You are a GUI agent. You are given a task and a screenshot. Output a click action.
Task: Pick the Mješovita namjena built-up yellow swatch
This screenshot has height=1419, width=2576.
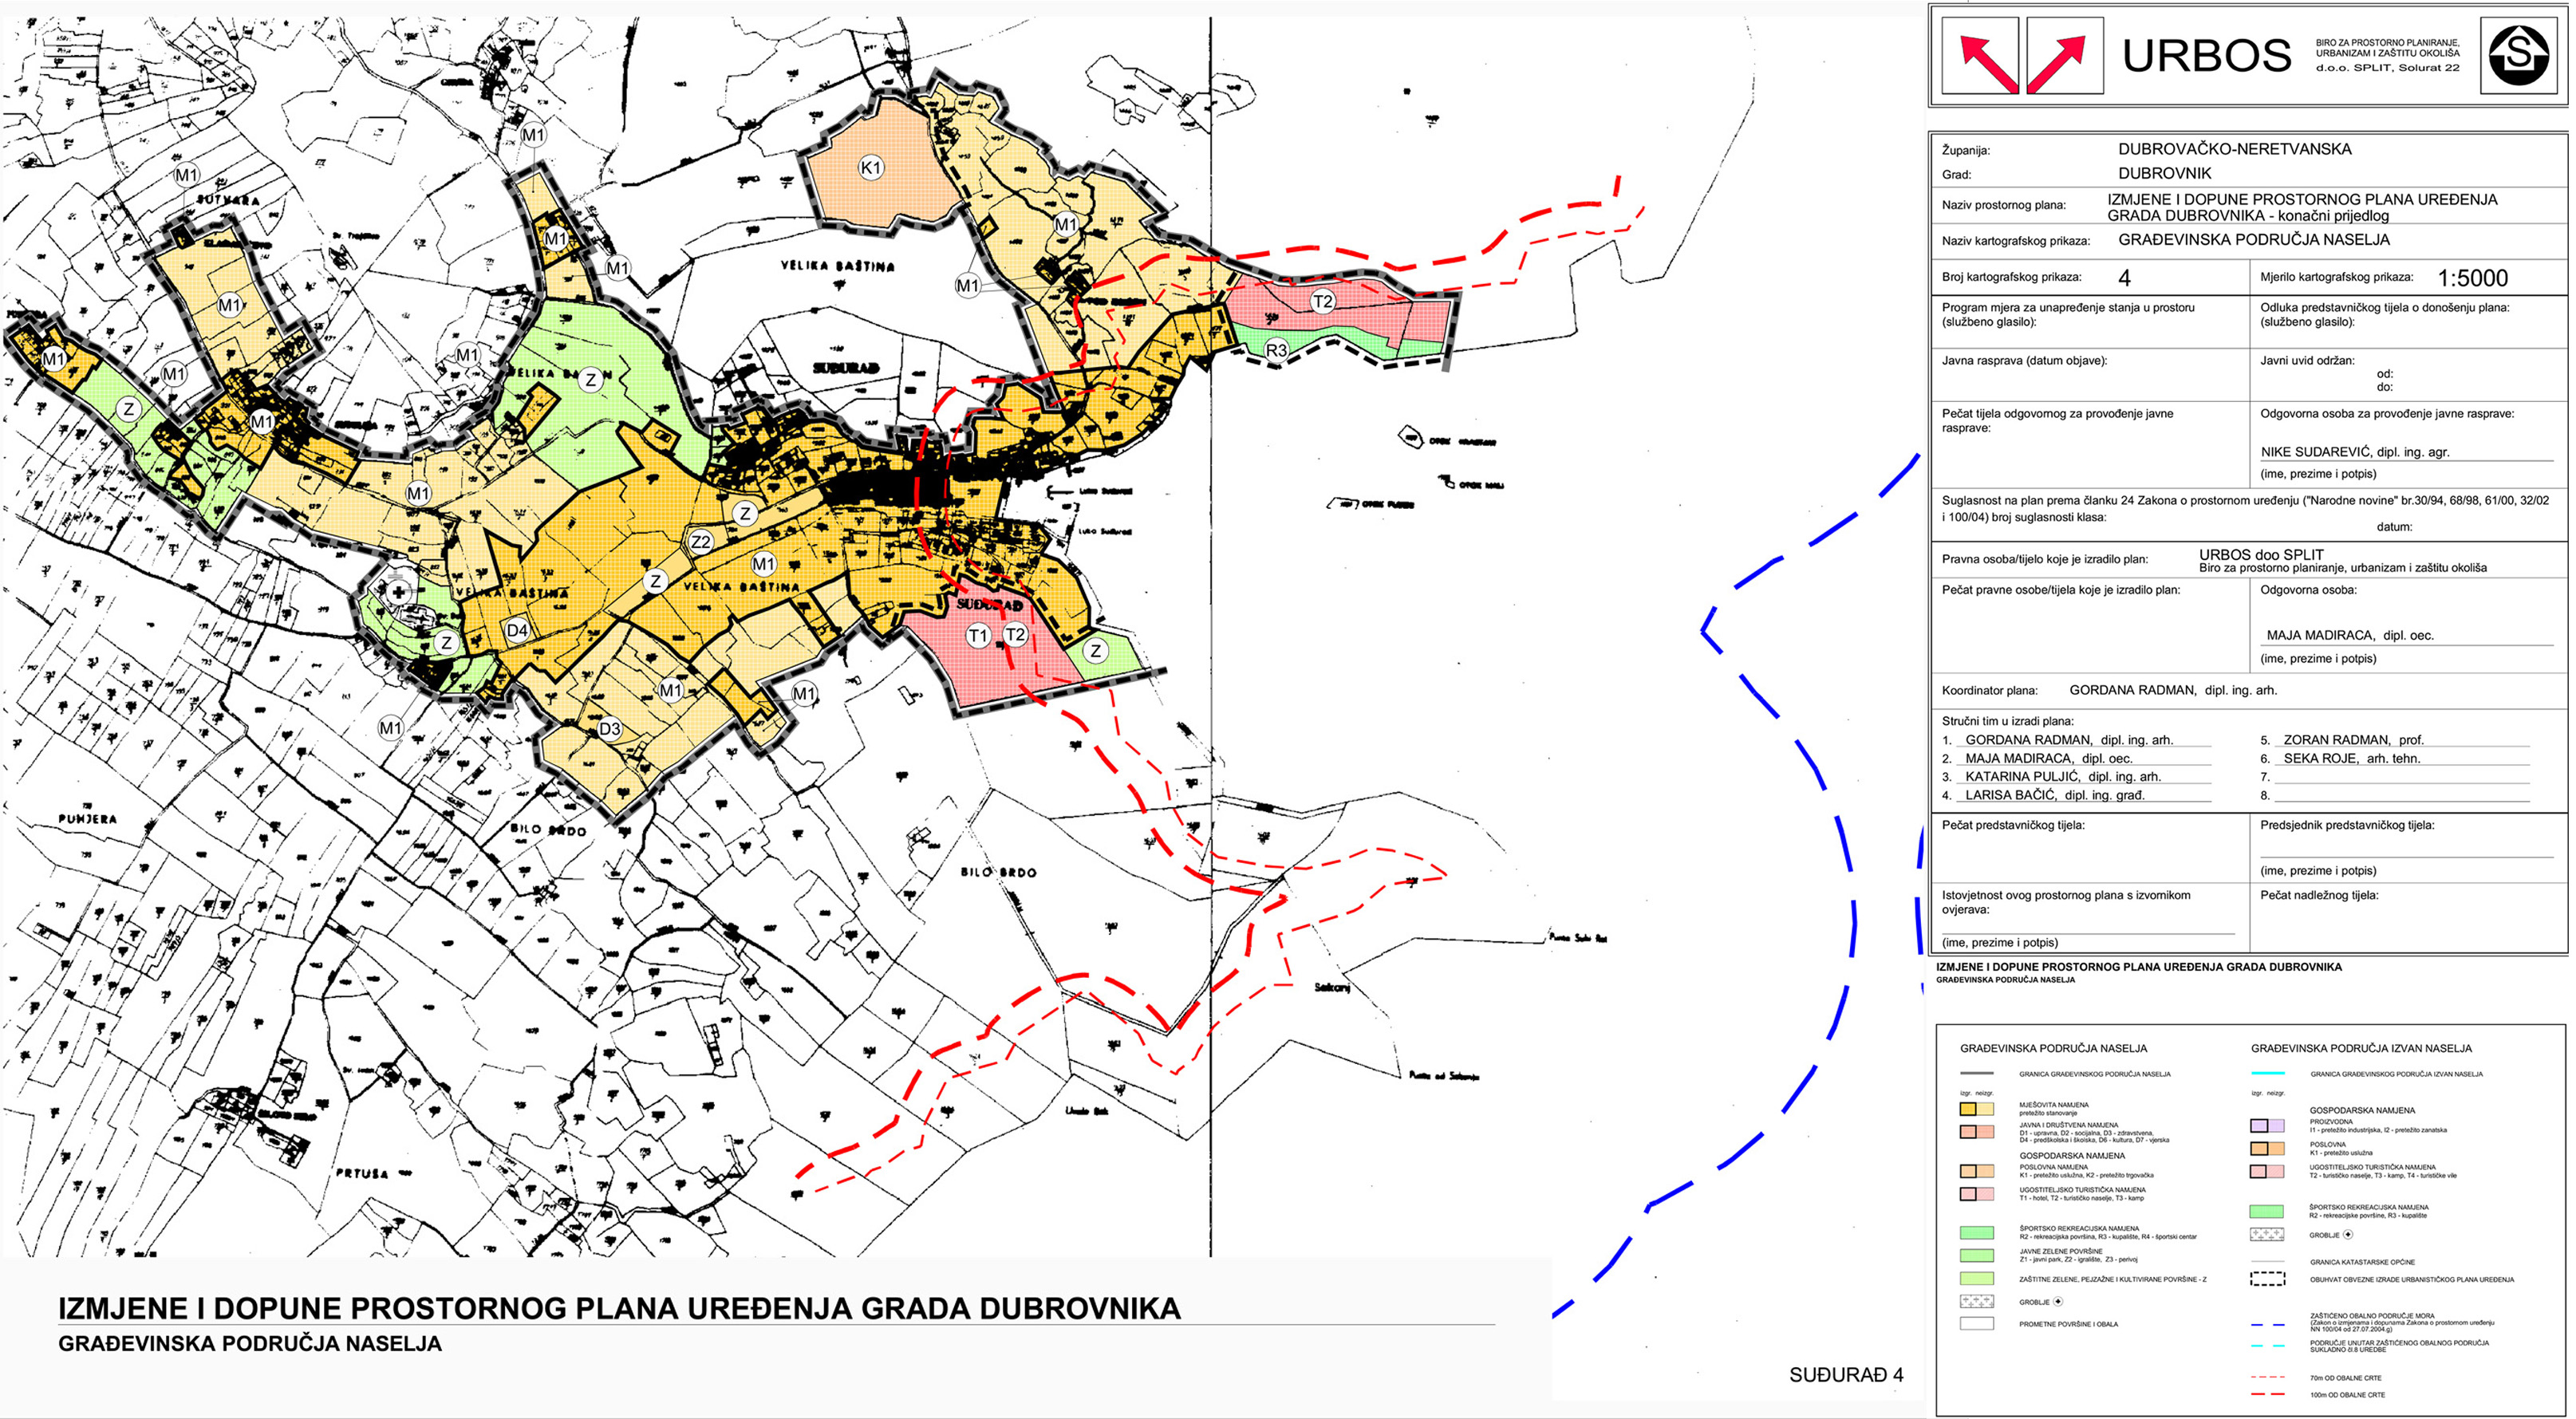point(1967,1109)
